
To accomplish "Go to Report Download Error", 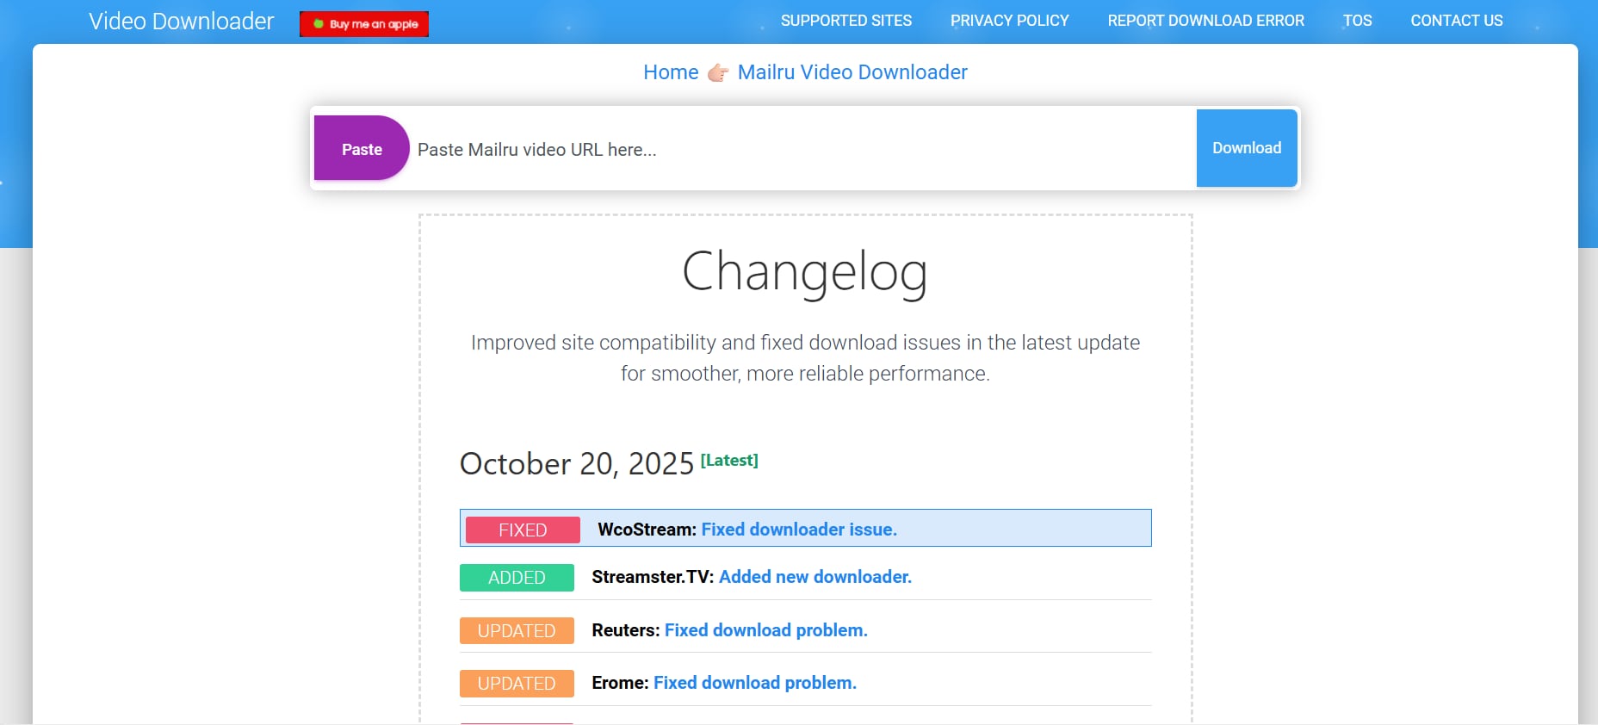I will pos(1205,21).
